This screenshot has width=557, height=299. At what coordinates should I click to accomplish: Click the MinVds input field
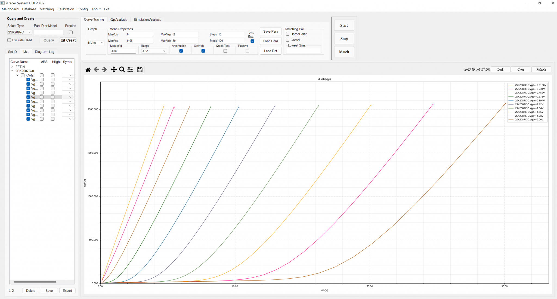(x=140, y=41)
